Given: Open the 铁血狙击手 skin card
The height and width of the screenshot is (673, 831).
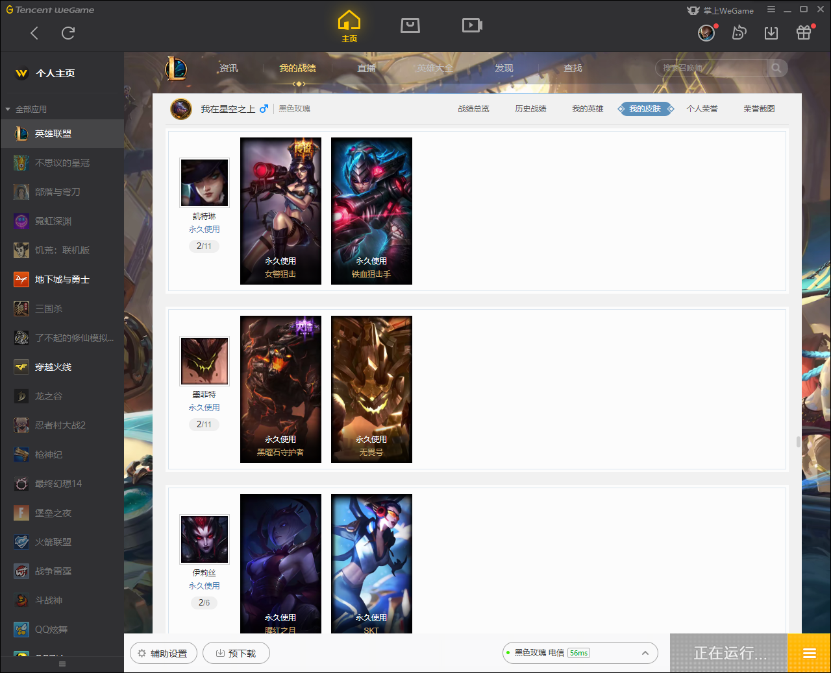Looking at the screenshot, I should 371,211.
